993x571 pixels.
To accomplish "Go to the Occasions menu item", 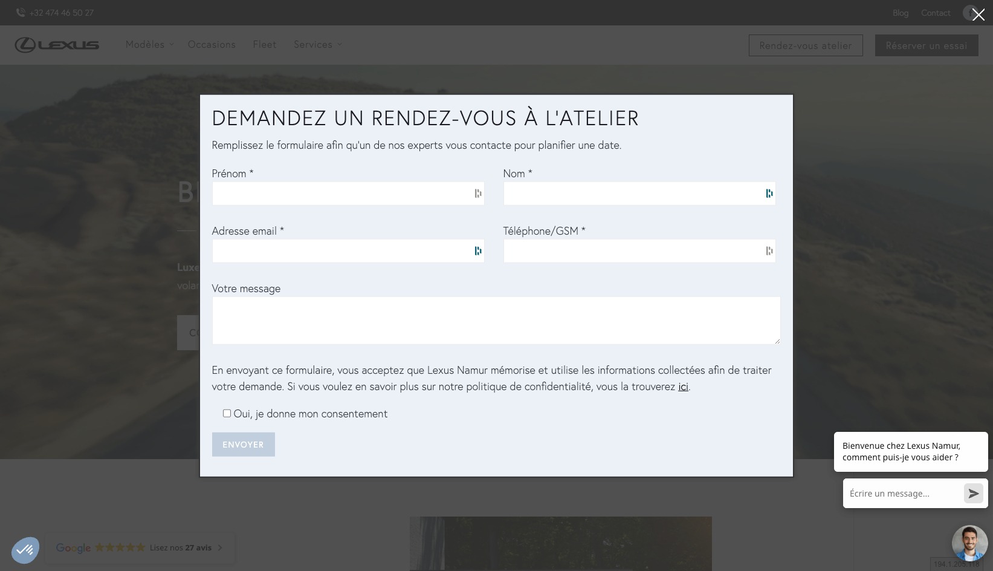I will click(x=212, y=45).
